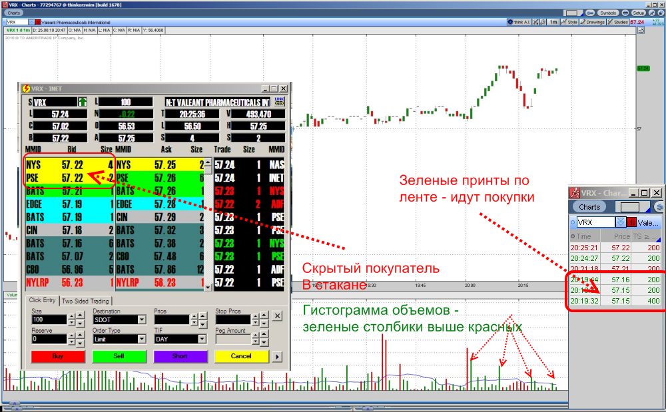Screen dimensions: 666x412
Task: Select NYLRP bid 56.23 row
Action: coord(69,283)
